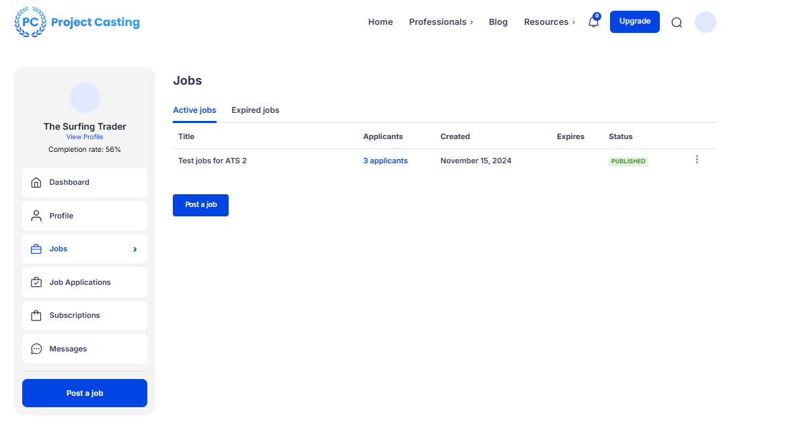Select the Active jobs tab
The image size is (799, 422).
(194, 110)
